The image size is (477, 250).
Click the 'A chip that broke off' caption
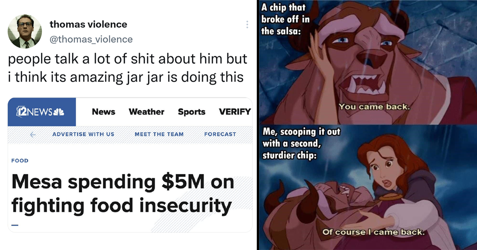click(285, 19)
